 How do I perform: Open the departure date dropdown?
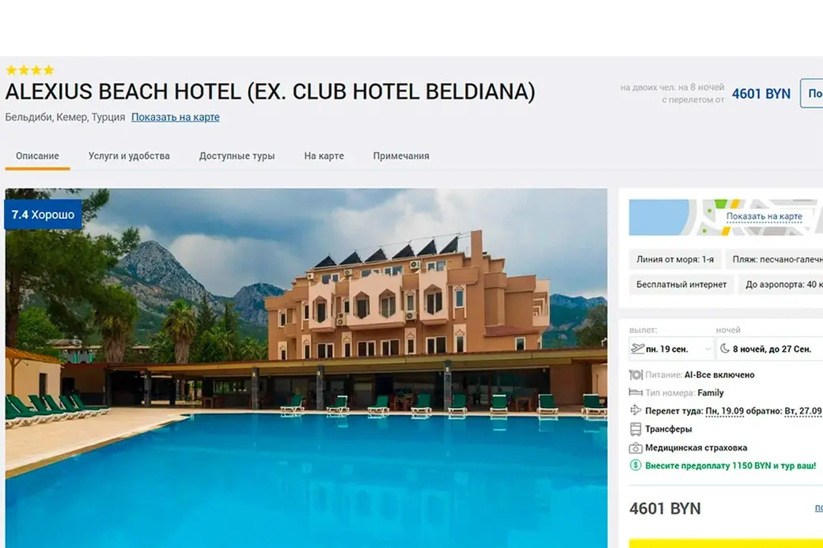point(671,349)
